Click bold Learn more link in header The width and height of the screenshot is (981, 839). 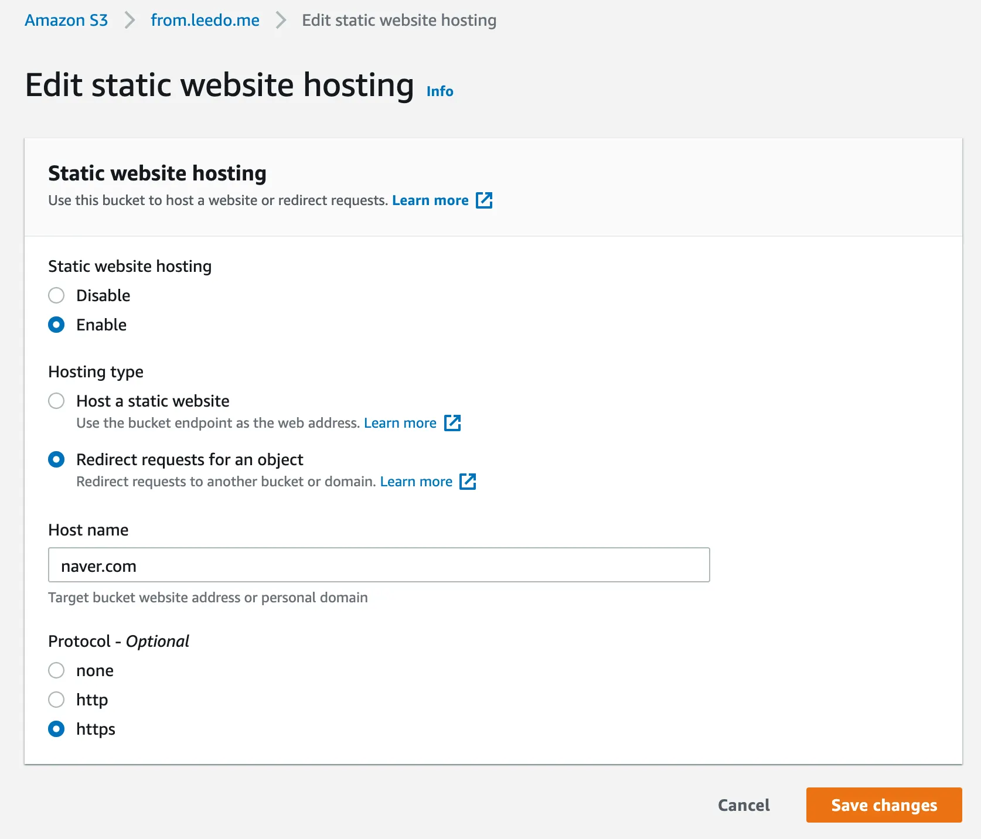(x=430, y=200)
